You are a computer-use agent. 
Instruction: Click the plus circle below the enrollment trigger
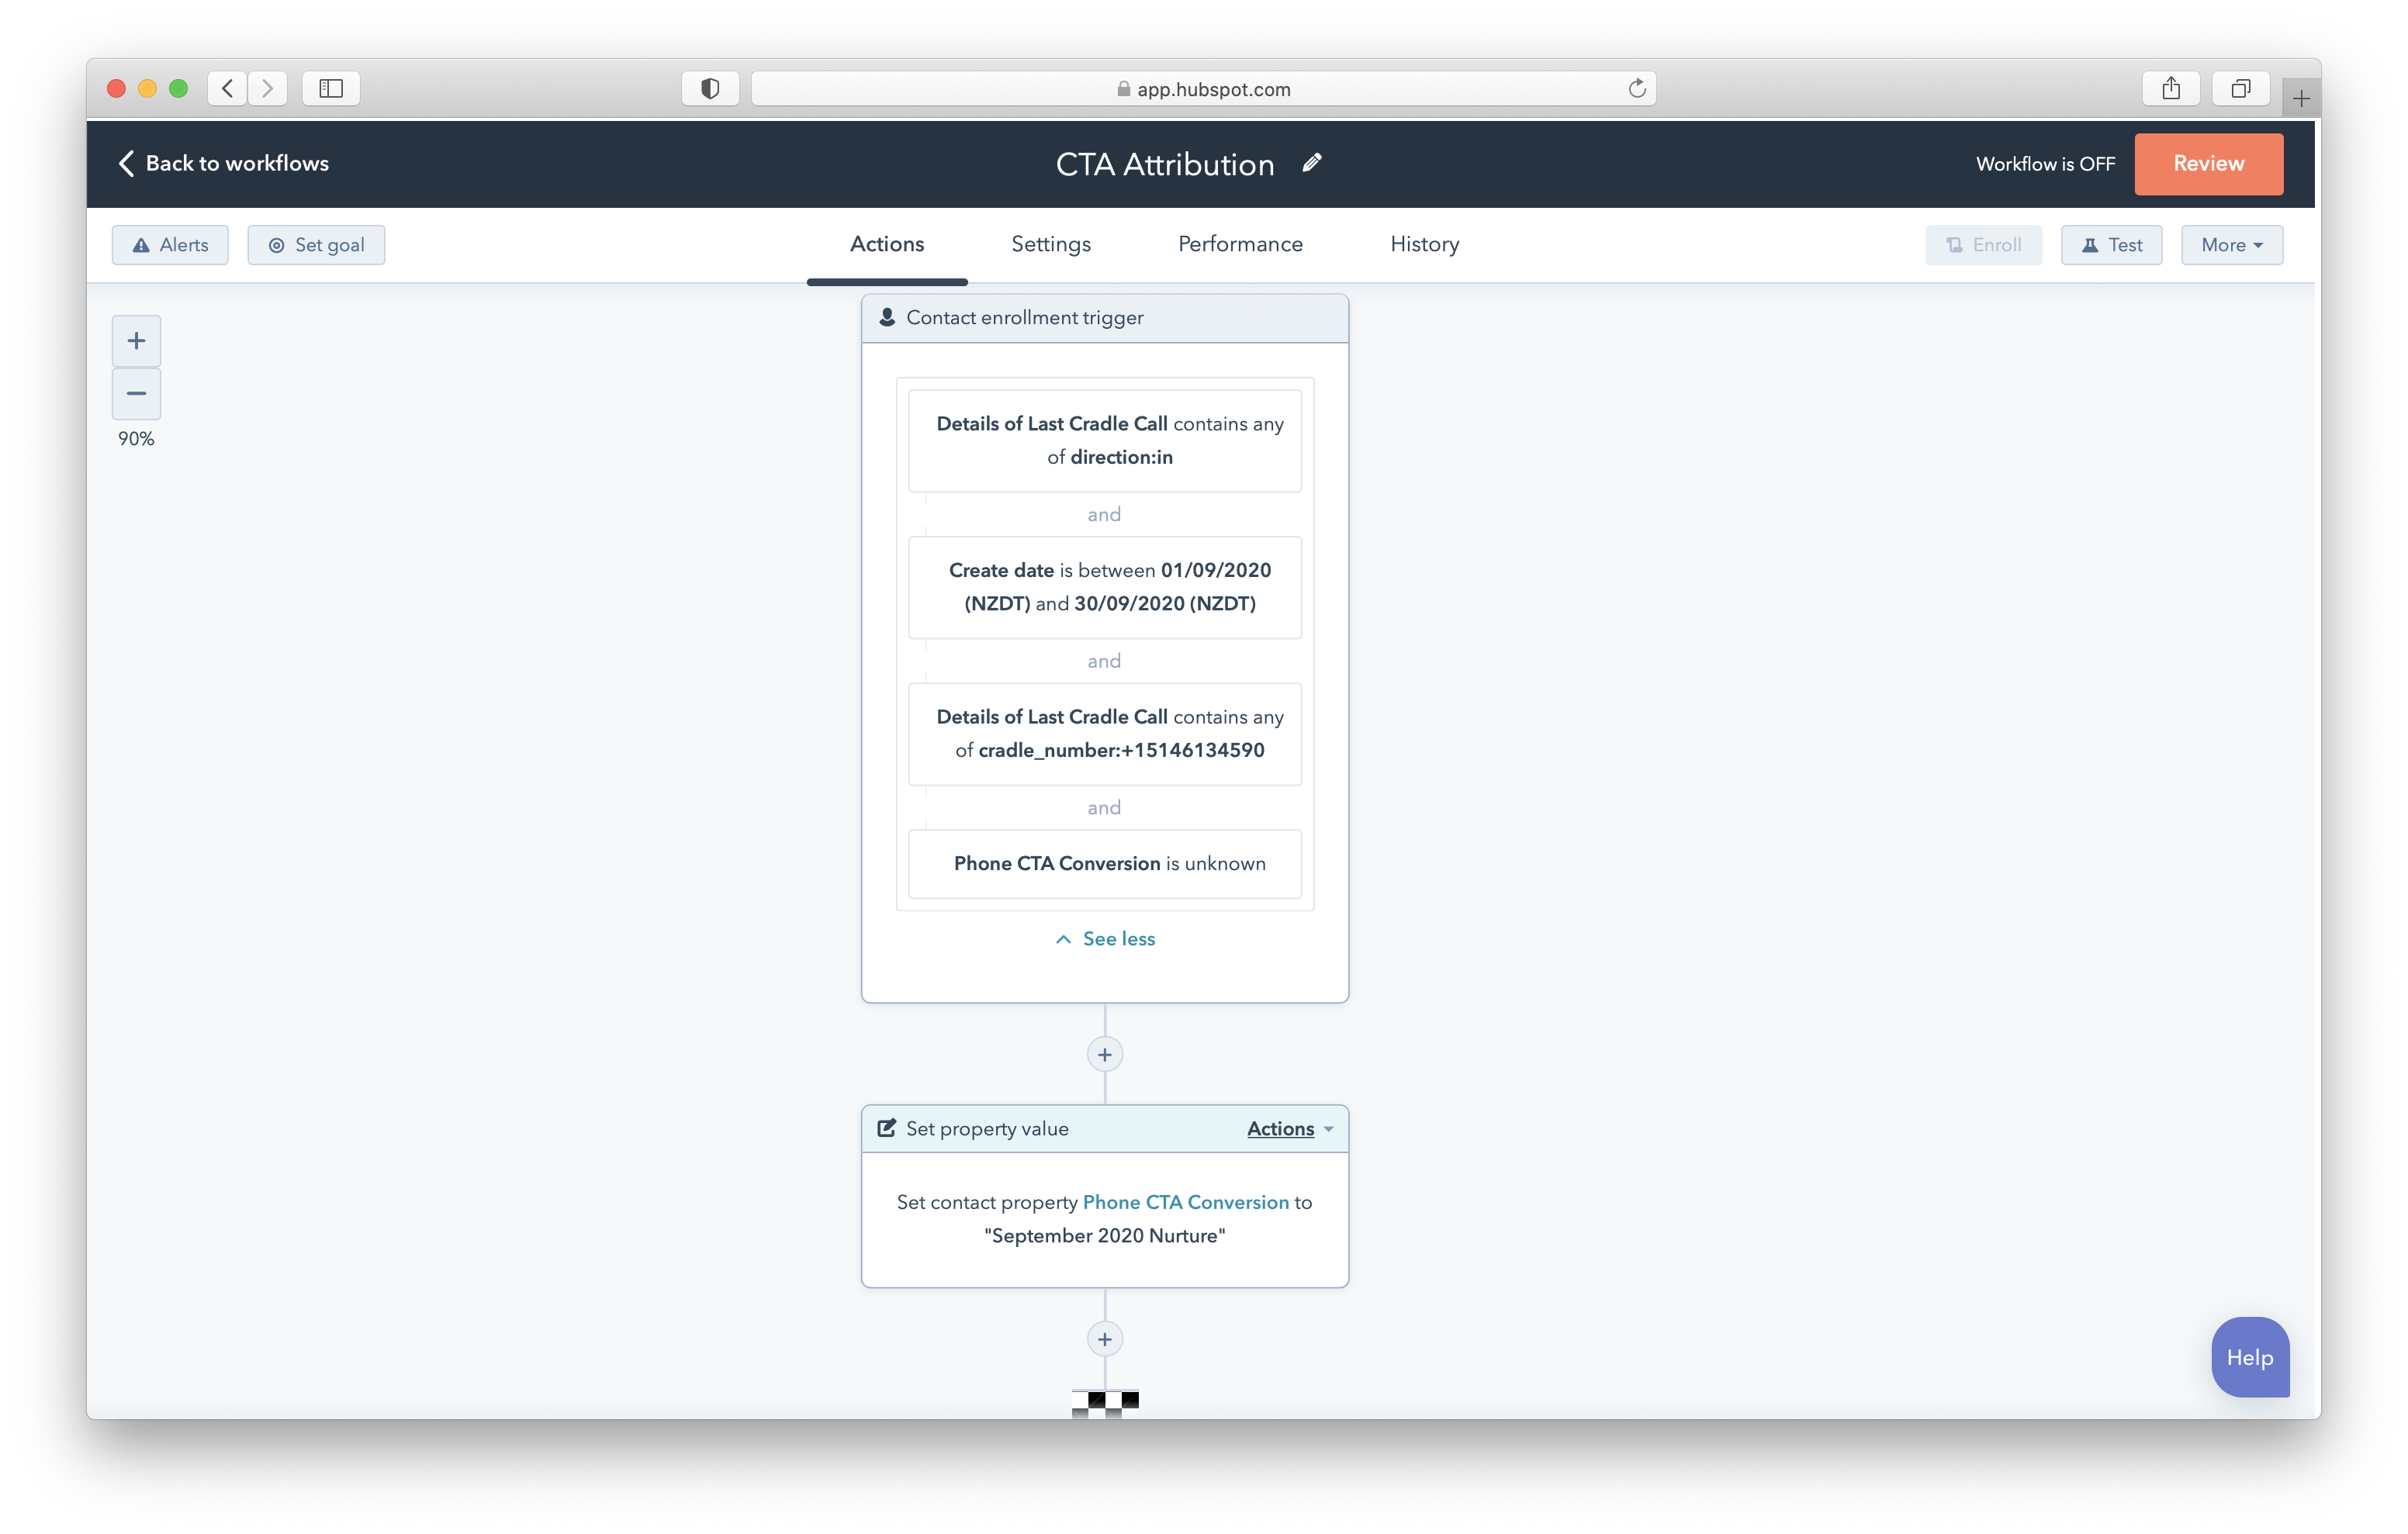coord(1104,1054)
